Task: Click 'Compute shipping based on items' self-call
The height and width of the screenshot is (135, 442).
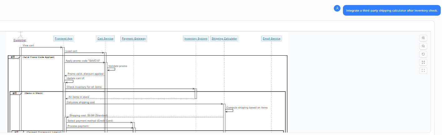Action: tap(247, 107)
